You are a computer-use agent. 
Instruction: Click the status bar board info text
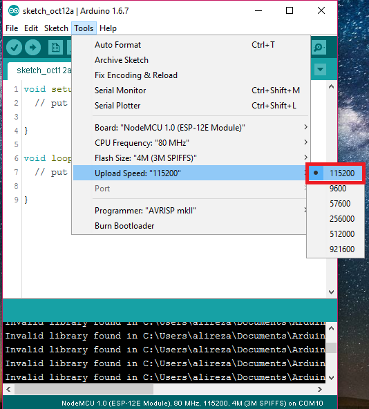tap(192, 403)
